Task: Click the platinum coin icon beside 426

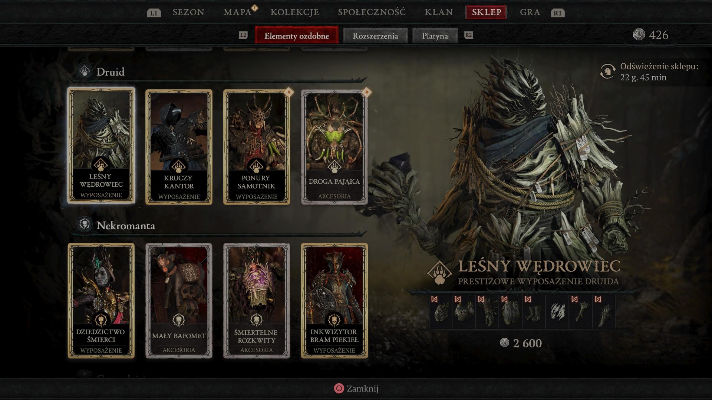Action: (639, 35)
